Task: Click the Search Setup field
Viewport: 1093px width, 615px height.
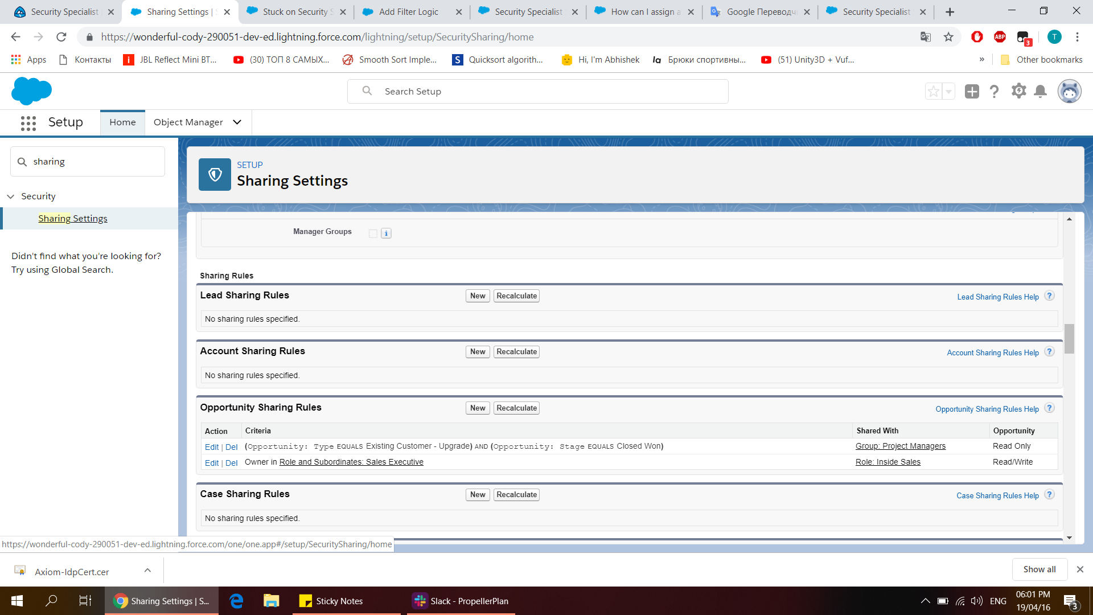Action: click(537, 91)
